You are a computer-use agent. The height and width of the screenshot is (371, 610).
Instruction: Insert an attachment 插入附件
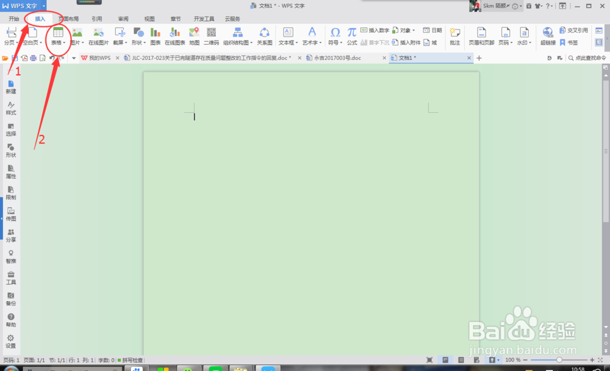tap(406, 43)
